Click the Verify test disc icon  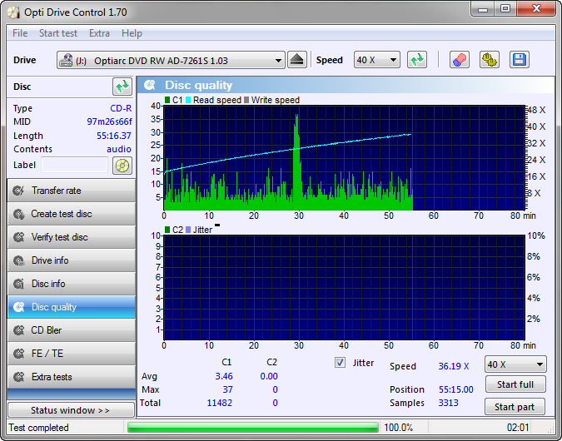(18, 237)
